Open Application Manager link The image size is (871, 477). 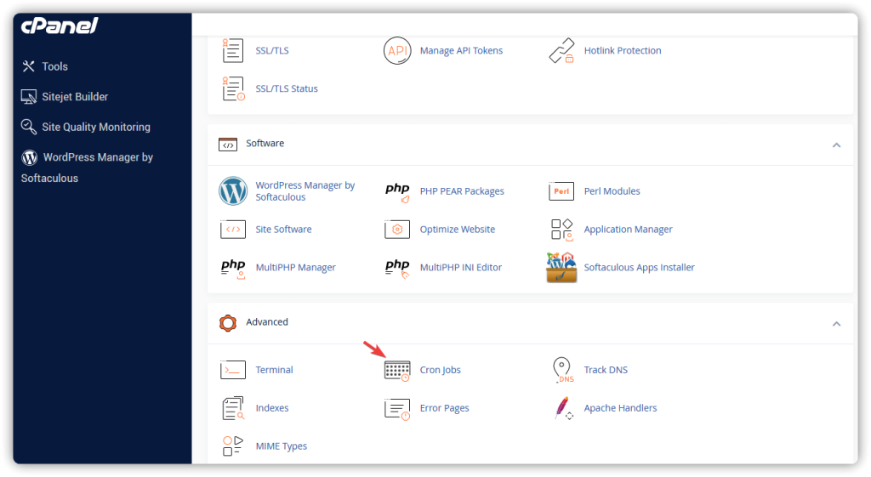(x=629, y=230)
